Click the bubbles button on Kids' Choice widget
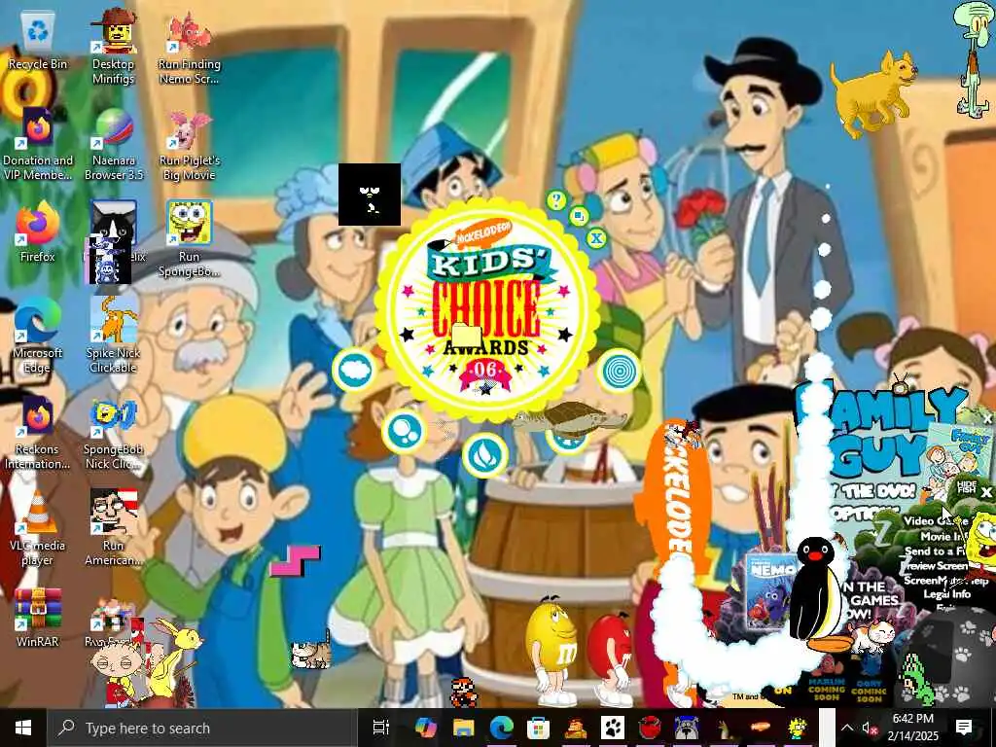The width and height of the screenshot is (996, 747). (x=404, y=431)
